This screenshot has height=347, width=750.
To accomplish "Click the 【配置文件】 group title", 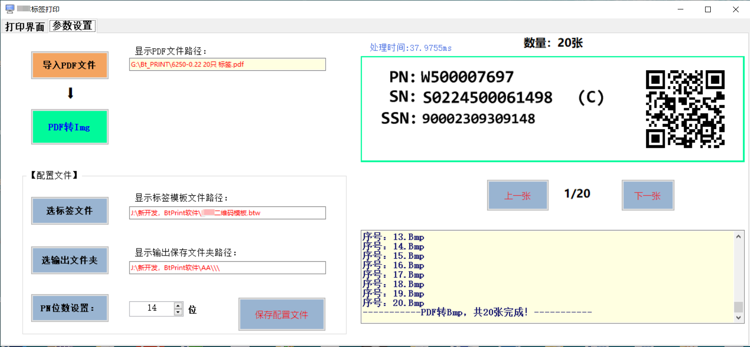I will click(x=54, y=175).
